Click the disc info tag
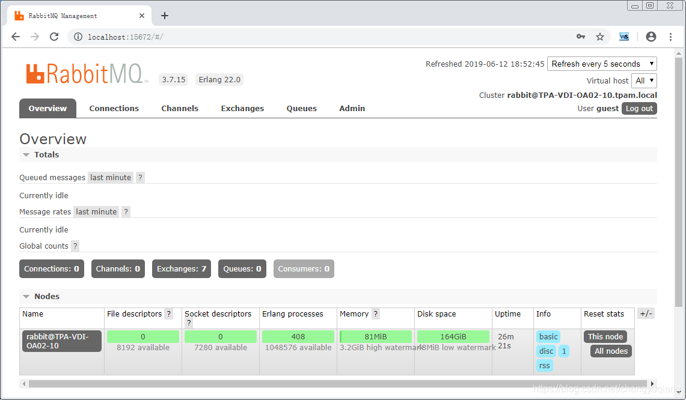This screenshot has height=400, width=686. 546,351
